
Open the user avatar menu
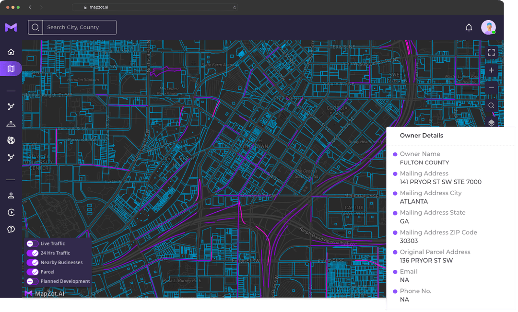click(488, 27)
